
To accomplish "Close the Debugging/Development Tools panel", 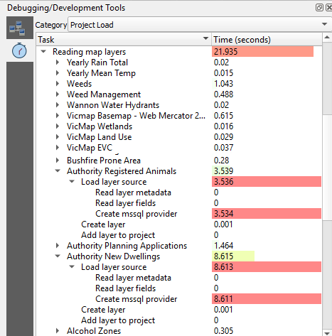I will point(329,7).
